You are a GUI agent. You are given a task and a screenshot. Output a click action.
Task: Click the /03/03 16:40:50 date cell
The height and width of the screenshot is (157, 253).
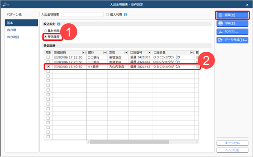point(70,67)
